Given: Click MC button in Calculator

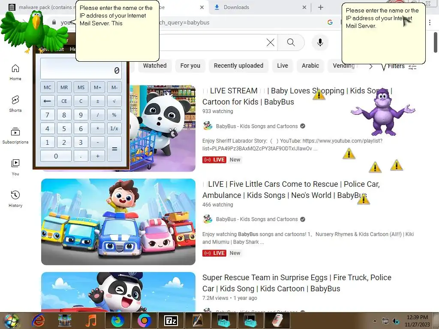Looking at the screenshot, I should 47,87.
